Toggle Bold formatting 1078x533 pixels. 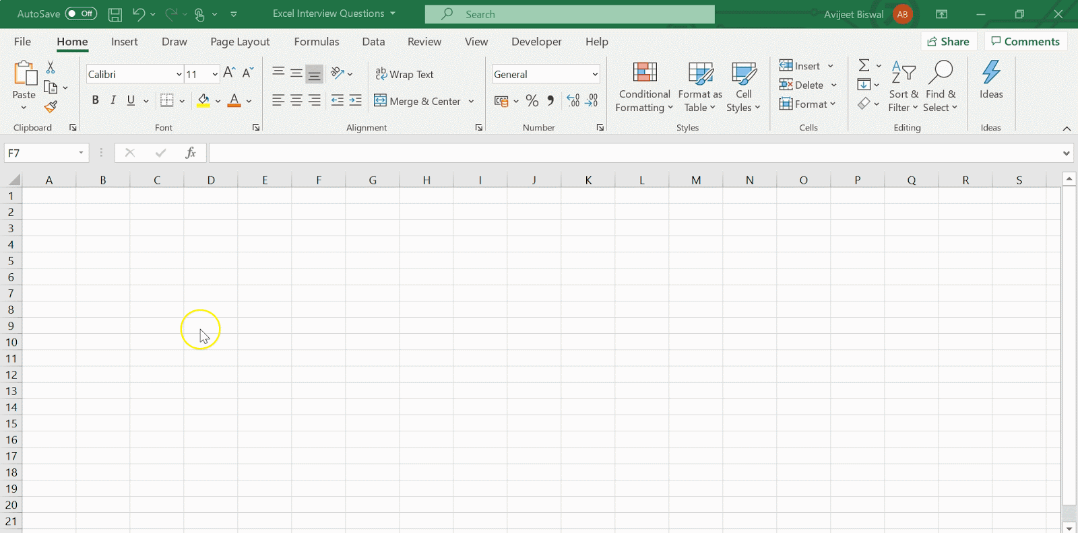pyautogui.click(x=95, y=100)
